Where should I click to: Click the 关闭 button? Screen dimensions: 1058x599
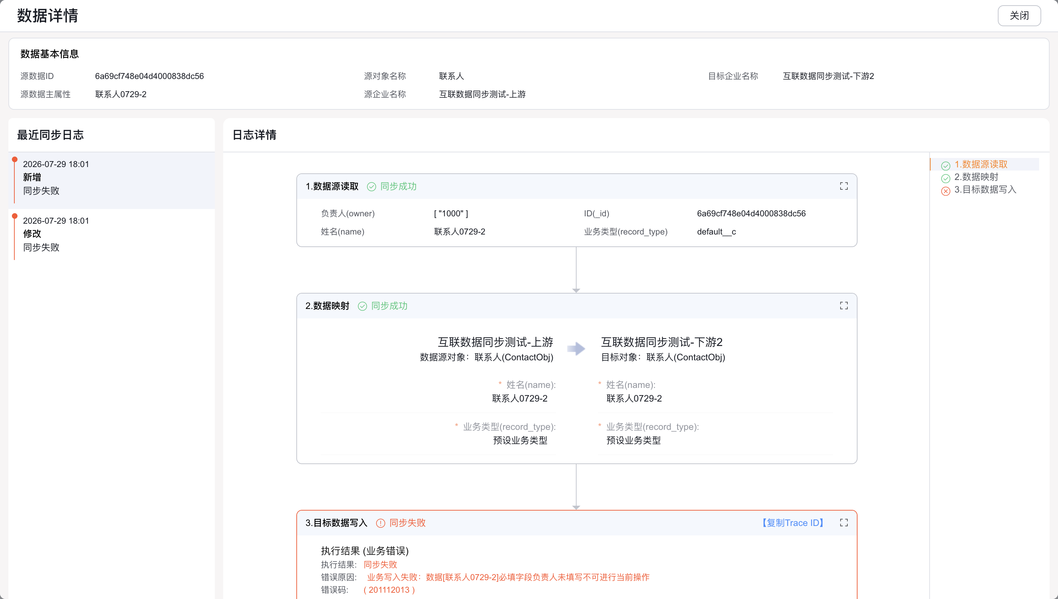click(x=1019, y=16)
